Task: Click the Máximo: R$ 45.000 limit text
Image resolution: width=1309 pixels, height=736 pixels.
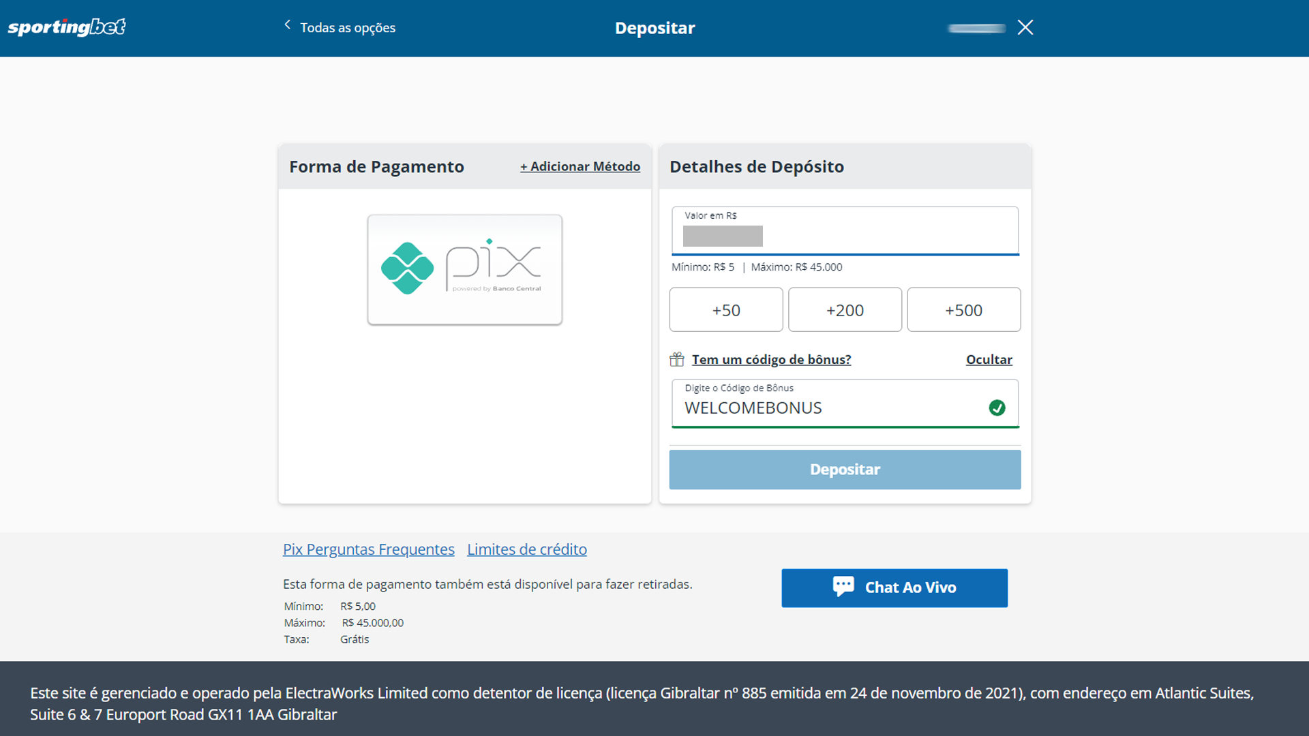Action: [796, 267]
